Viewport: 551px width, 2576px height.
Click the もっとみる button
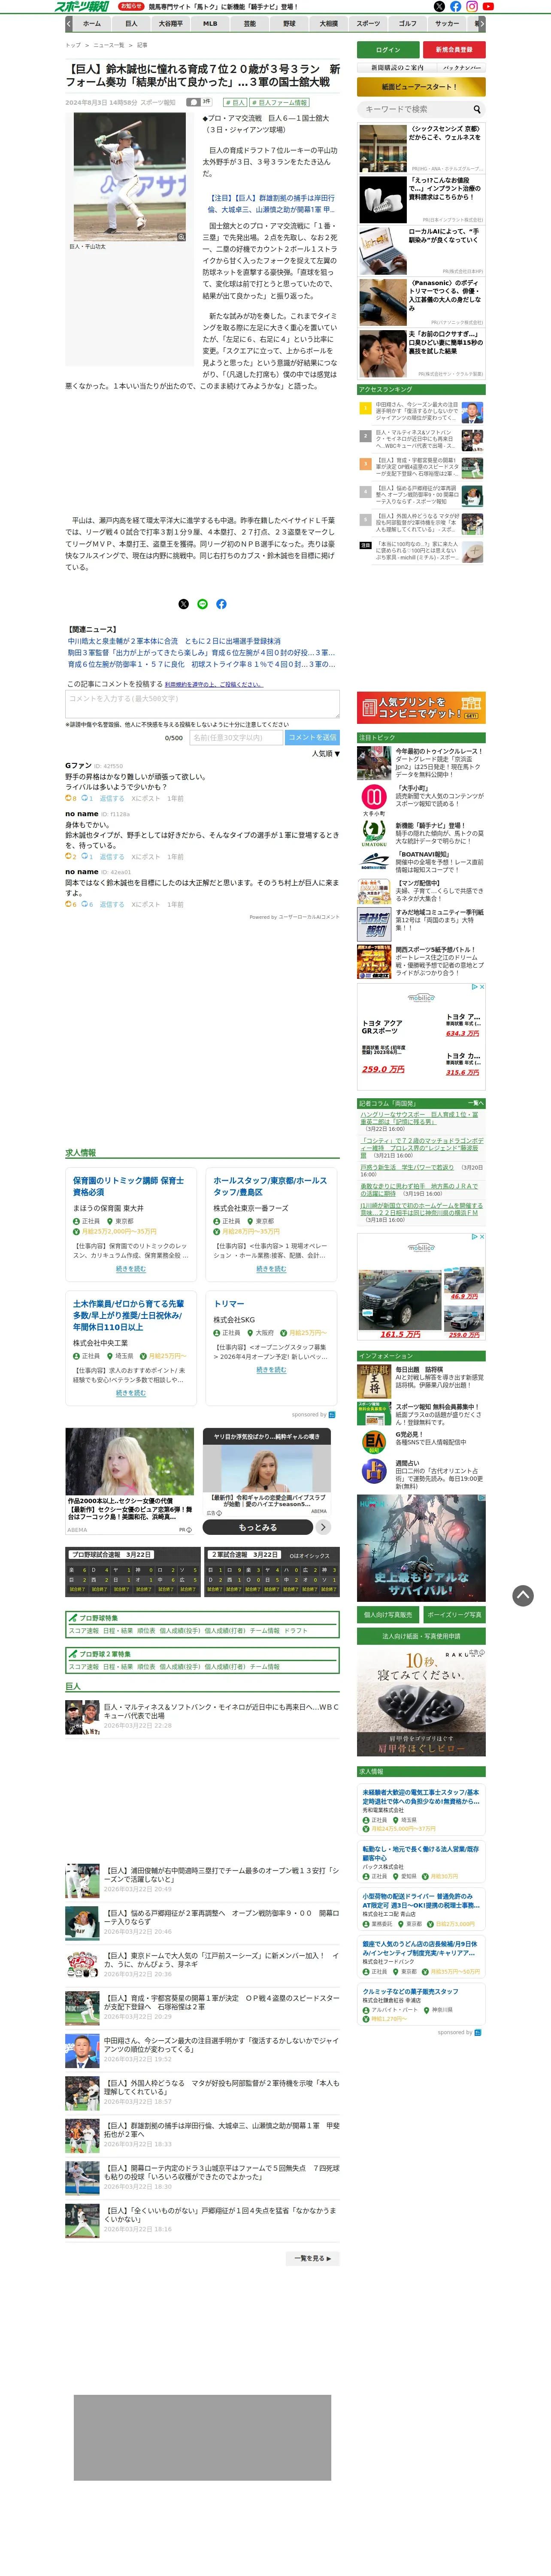pos(258,1527)
